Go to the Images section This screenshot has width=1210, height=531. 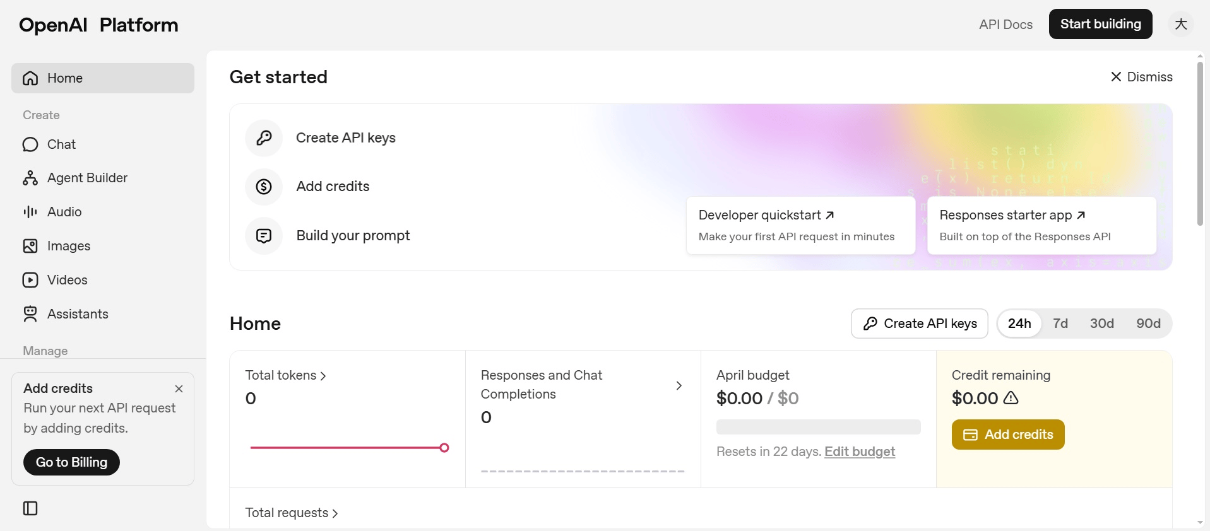[x=69, y=246]
